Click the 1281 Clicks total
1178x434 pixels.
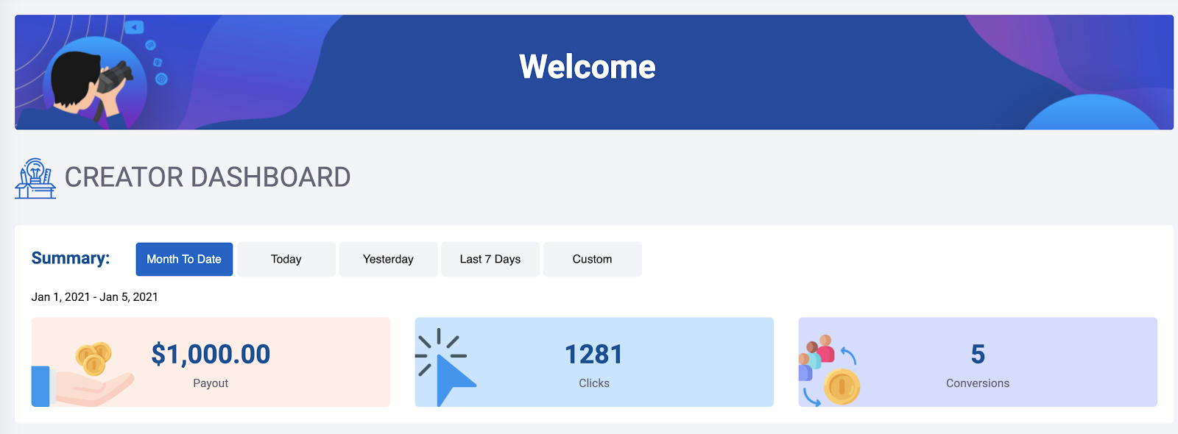point(593,353)
